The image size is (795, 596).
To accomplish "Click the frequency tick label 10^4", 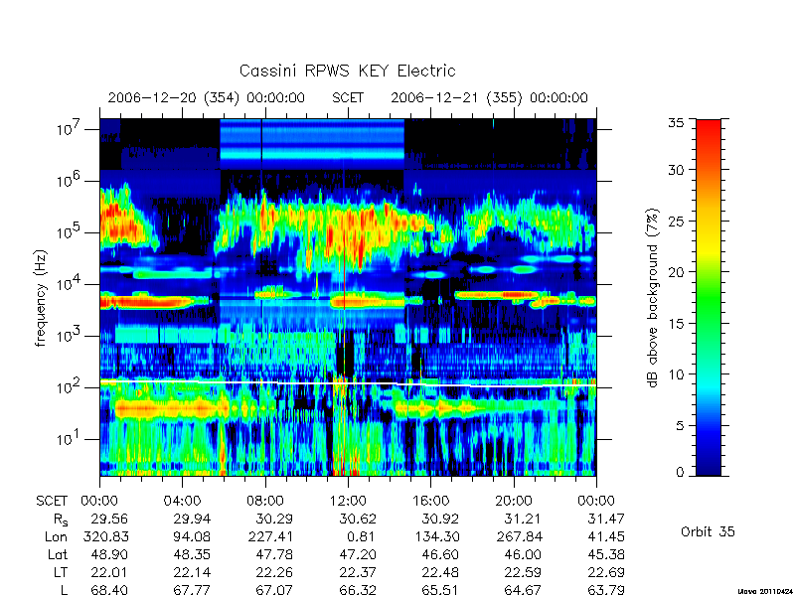I will (68, 284).
